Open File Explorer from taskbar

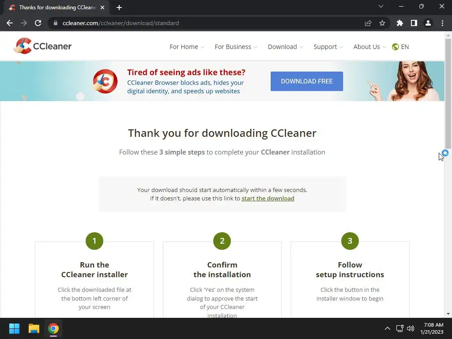[x=34, y=328]
